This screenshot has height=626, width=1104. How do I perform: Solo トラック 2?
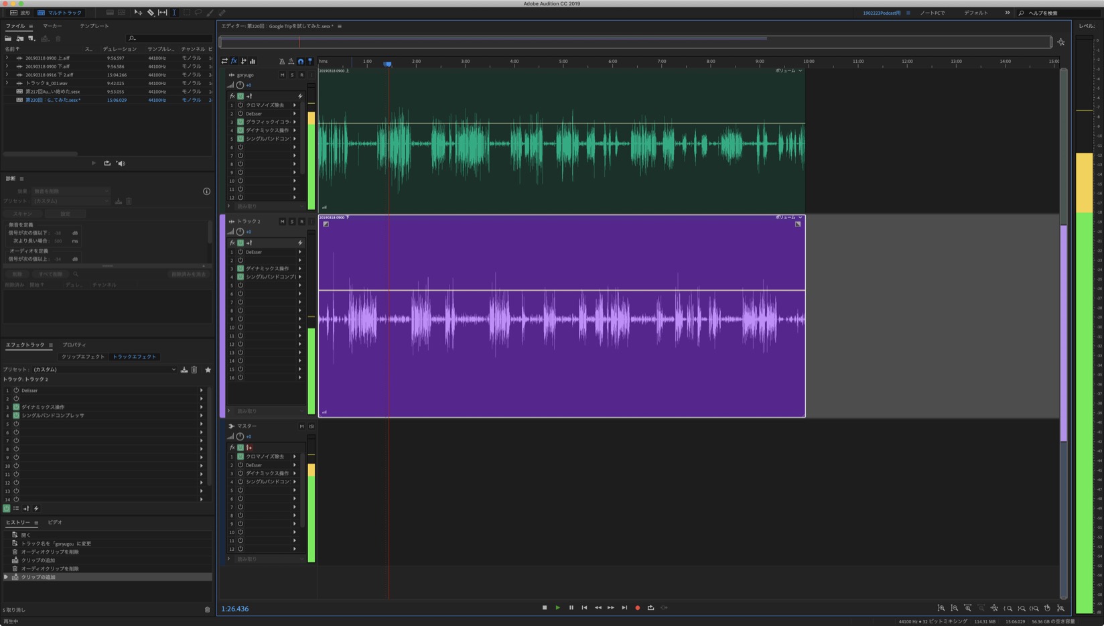pyautogui.click(x=291, y=221)
